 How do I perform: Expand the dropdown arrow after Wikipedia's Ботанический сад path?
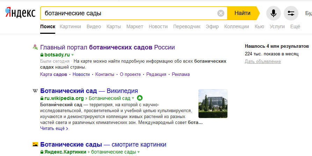[x=133, y=98]
